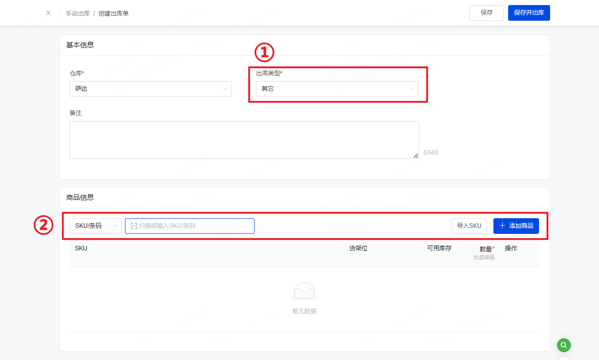Open the SKU/条码 search type selector
The width and height of the screenshot is (599, 360).
[x=95, y=226]
